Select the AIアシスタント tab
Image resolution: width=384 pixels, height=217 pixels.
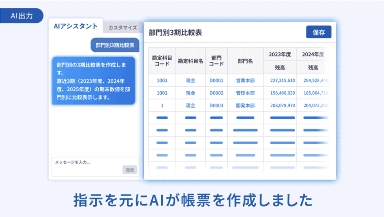click(x=76, y=26)
